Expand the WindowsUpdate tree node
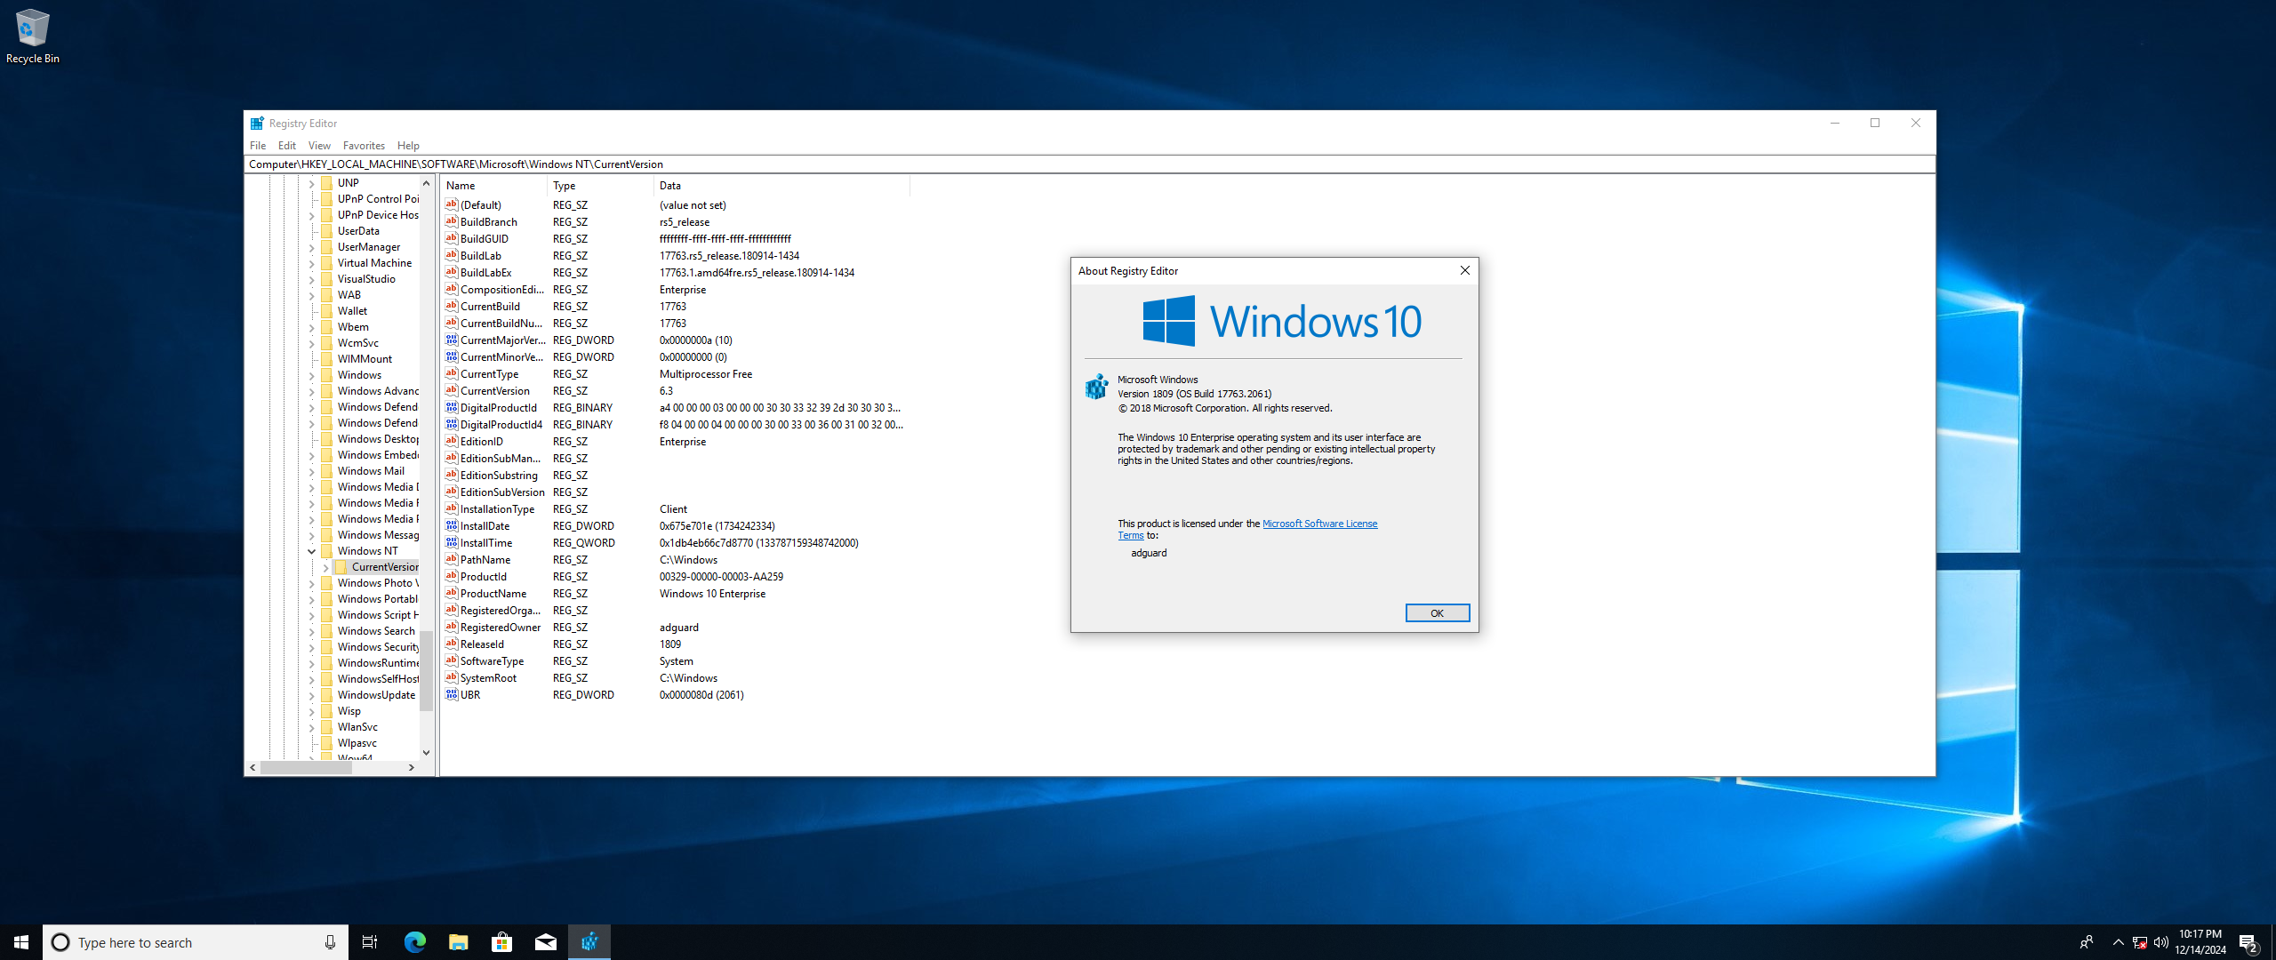2276x960 pixels. (x=312, y=695)
